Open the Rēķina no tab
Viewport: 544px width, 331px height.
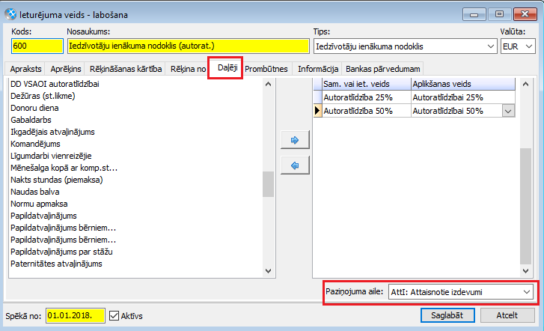(188, 69)
